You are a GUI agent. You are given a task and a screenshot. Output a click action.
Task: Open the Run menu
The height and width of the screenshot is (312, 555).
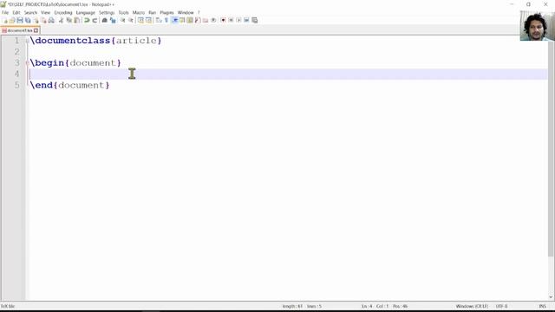pos(153,12)
